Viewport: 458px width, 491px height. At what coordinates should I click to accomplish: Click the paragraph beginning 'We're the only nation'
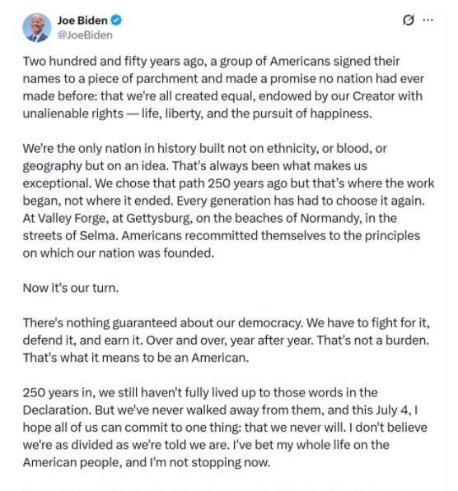228,201
